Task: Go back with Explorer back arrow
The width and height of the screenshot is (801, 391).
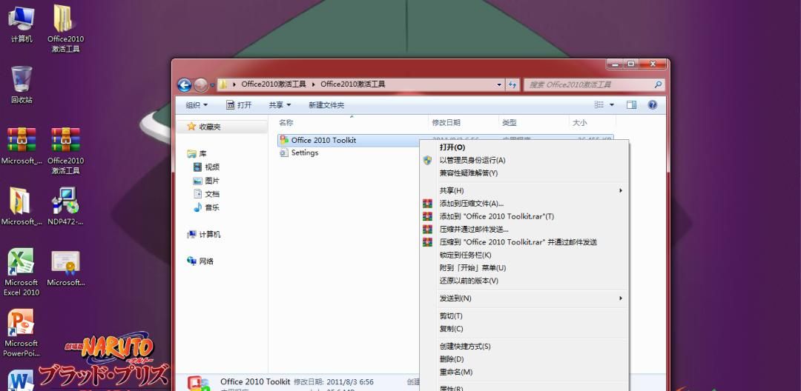Action: point(185,85)
